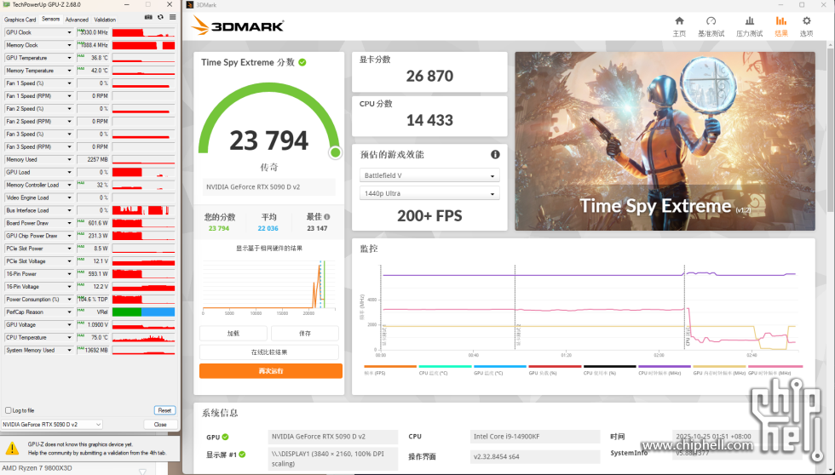This screenshot has width=835, height=475.
Task: Open the GPU Clock sensor dropdown arrow
Action: click(x=70, y=32)
